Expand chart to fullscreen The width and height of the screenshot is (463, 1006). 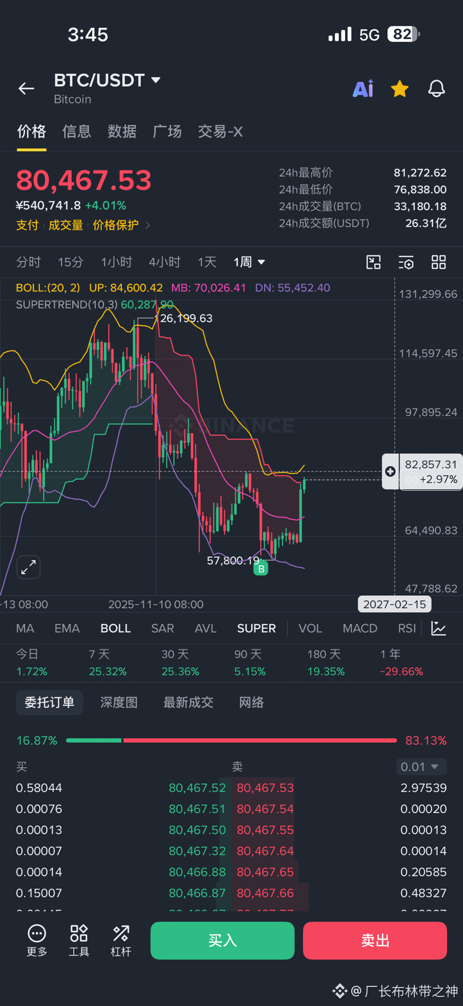pyautogui.click(x=29, y=567)
